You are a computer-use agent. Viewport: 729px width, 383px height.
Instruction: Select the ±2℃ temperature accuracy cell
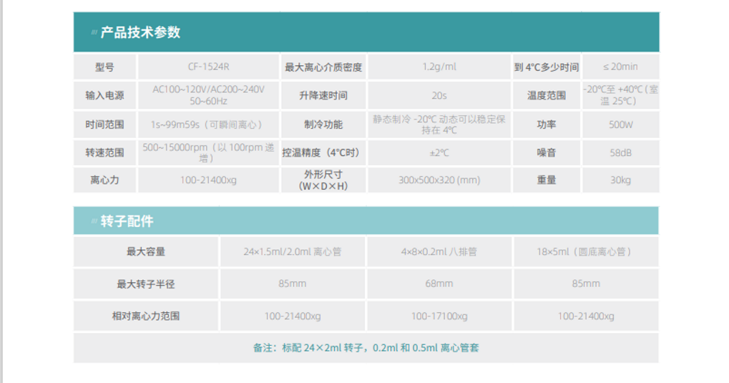[x=439, y=152]
